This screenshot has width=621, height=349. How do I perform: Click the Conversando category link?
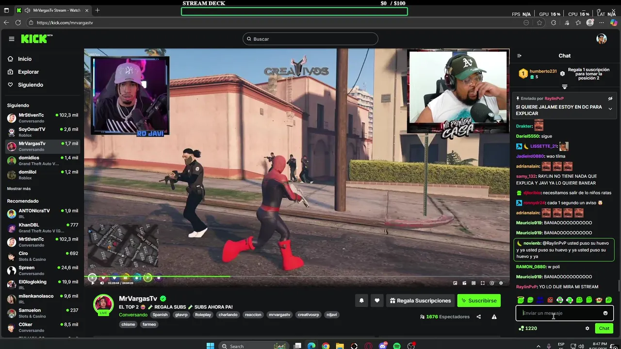click(133, 315)
